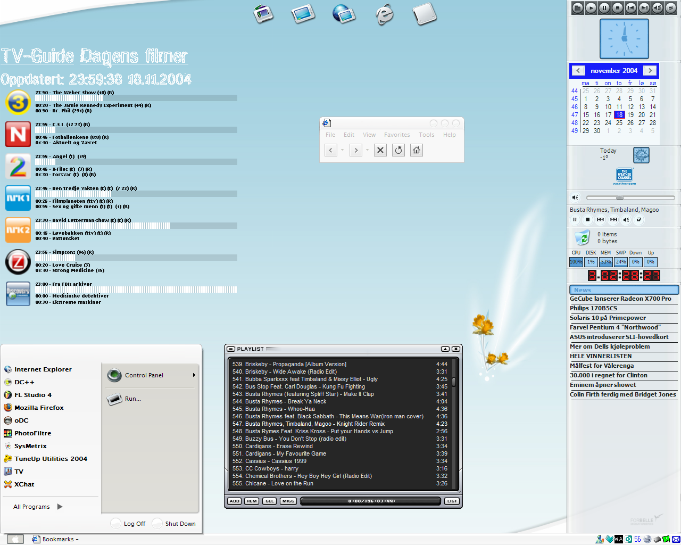
Task: Open Forward history dropdown arrow
Action: (367, 150)
